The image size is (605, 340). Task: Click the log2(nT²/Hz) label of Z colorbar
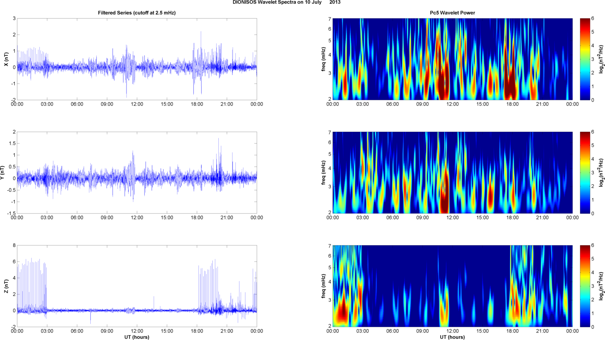click(602, 286)
